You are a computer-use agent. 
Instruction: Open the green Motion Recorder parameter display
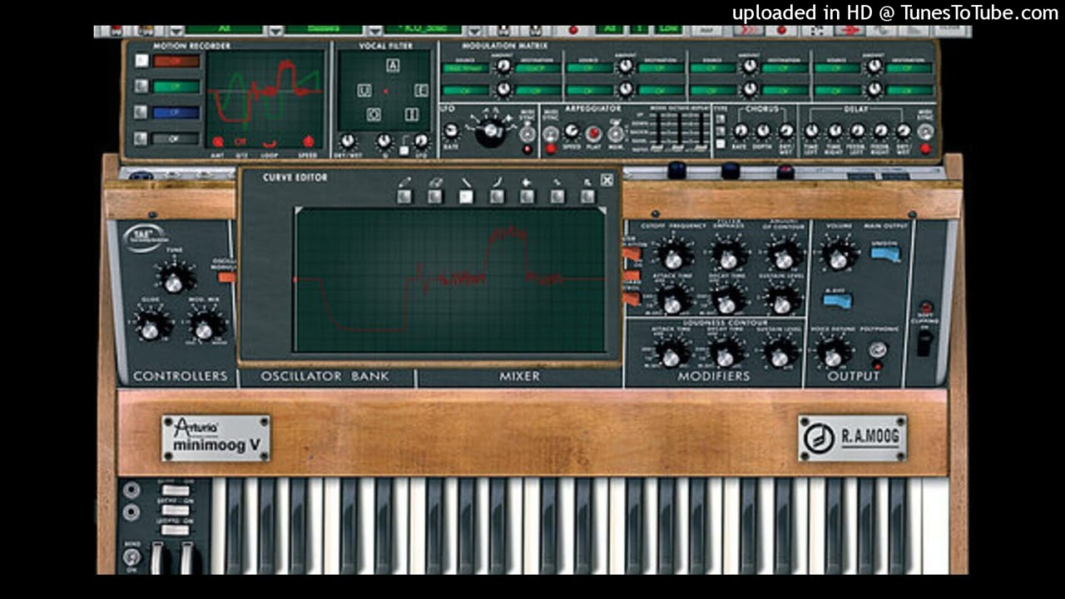click(176, 87)
